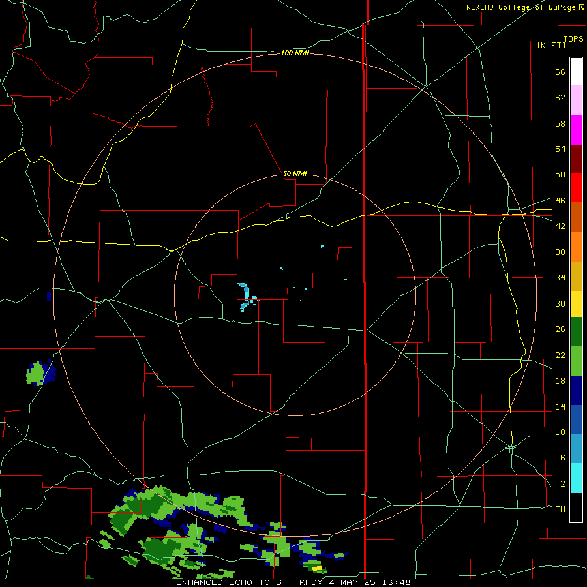Click the yellow echo pixels in southern storm
587x587 pixels.
point(317,568)
